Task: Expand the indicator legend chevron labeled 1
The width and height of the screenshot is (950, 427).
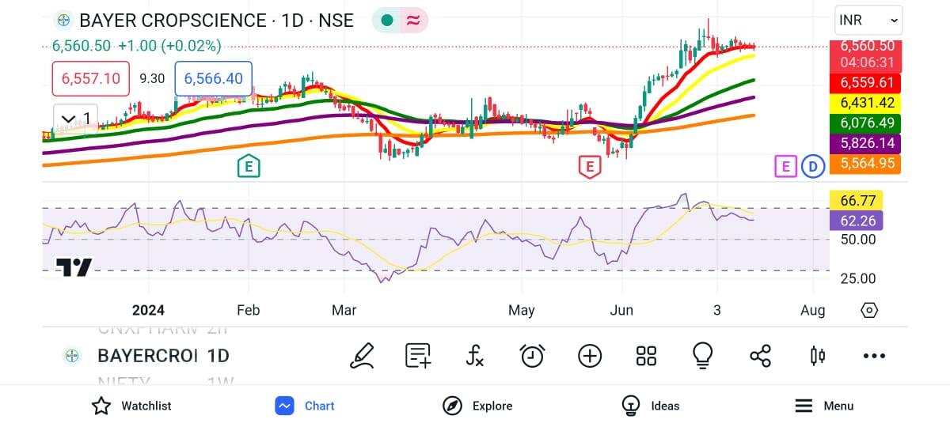Action: click(75, 119)
